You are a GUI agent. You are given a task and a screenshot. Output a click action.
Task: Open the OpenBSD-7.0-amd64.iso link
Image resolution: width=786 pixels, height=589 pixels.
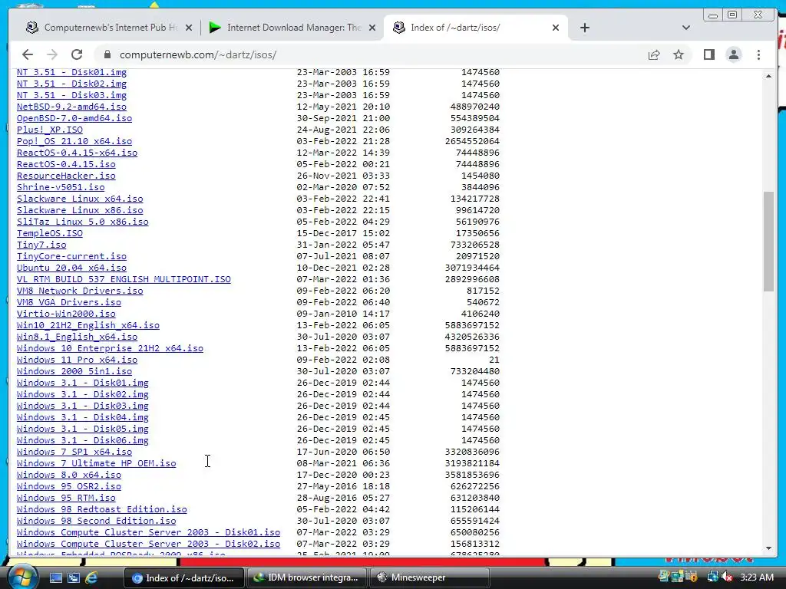(x=74, y=118)
